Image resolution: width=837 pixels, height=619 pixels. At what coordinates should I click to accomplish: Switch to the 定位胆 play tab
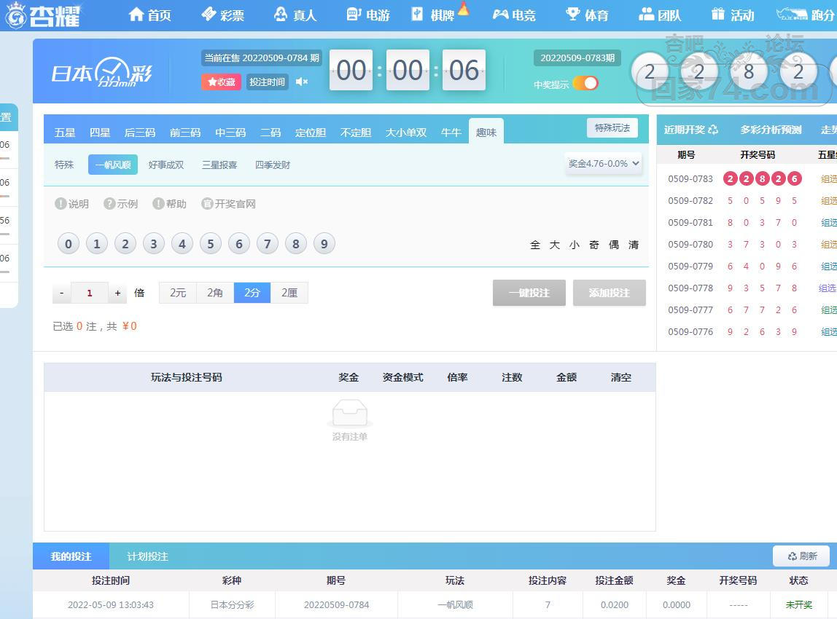click(x=311, y=133)
